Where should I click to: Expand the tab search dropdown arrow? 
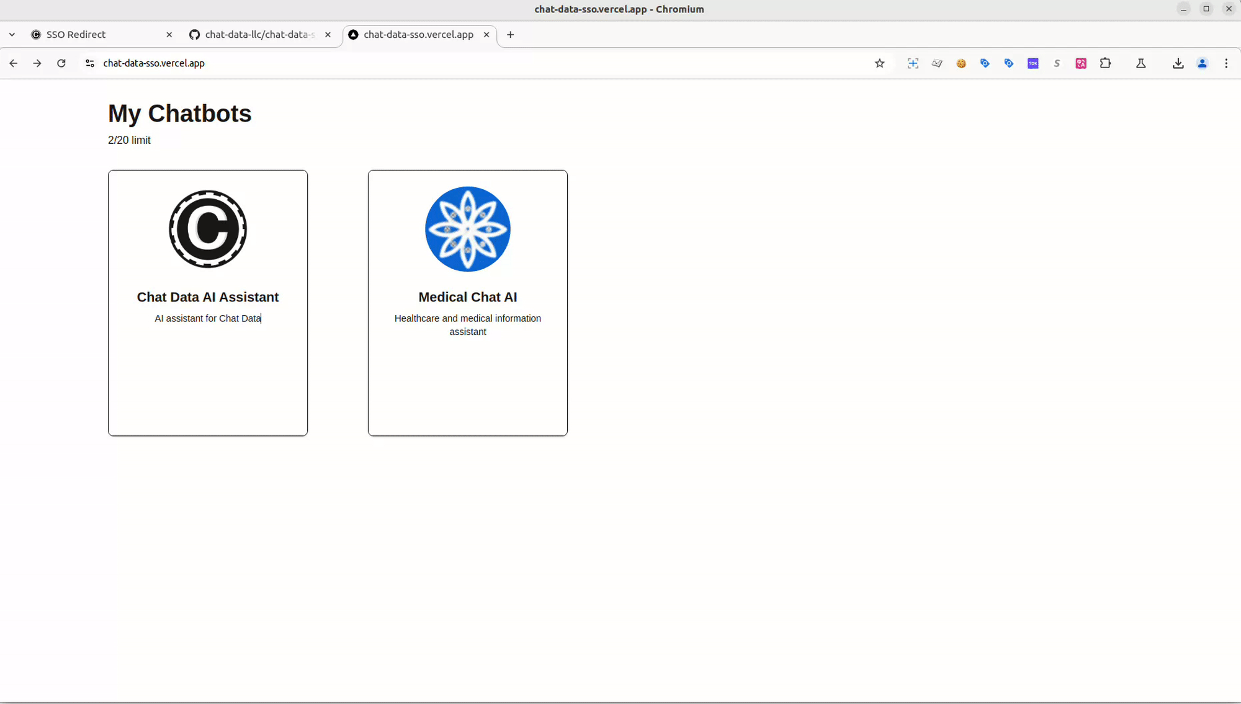tap(12, 35)
